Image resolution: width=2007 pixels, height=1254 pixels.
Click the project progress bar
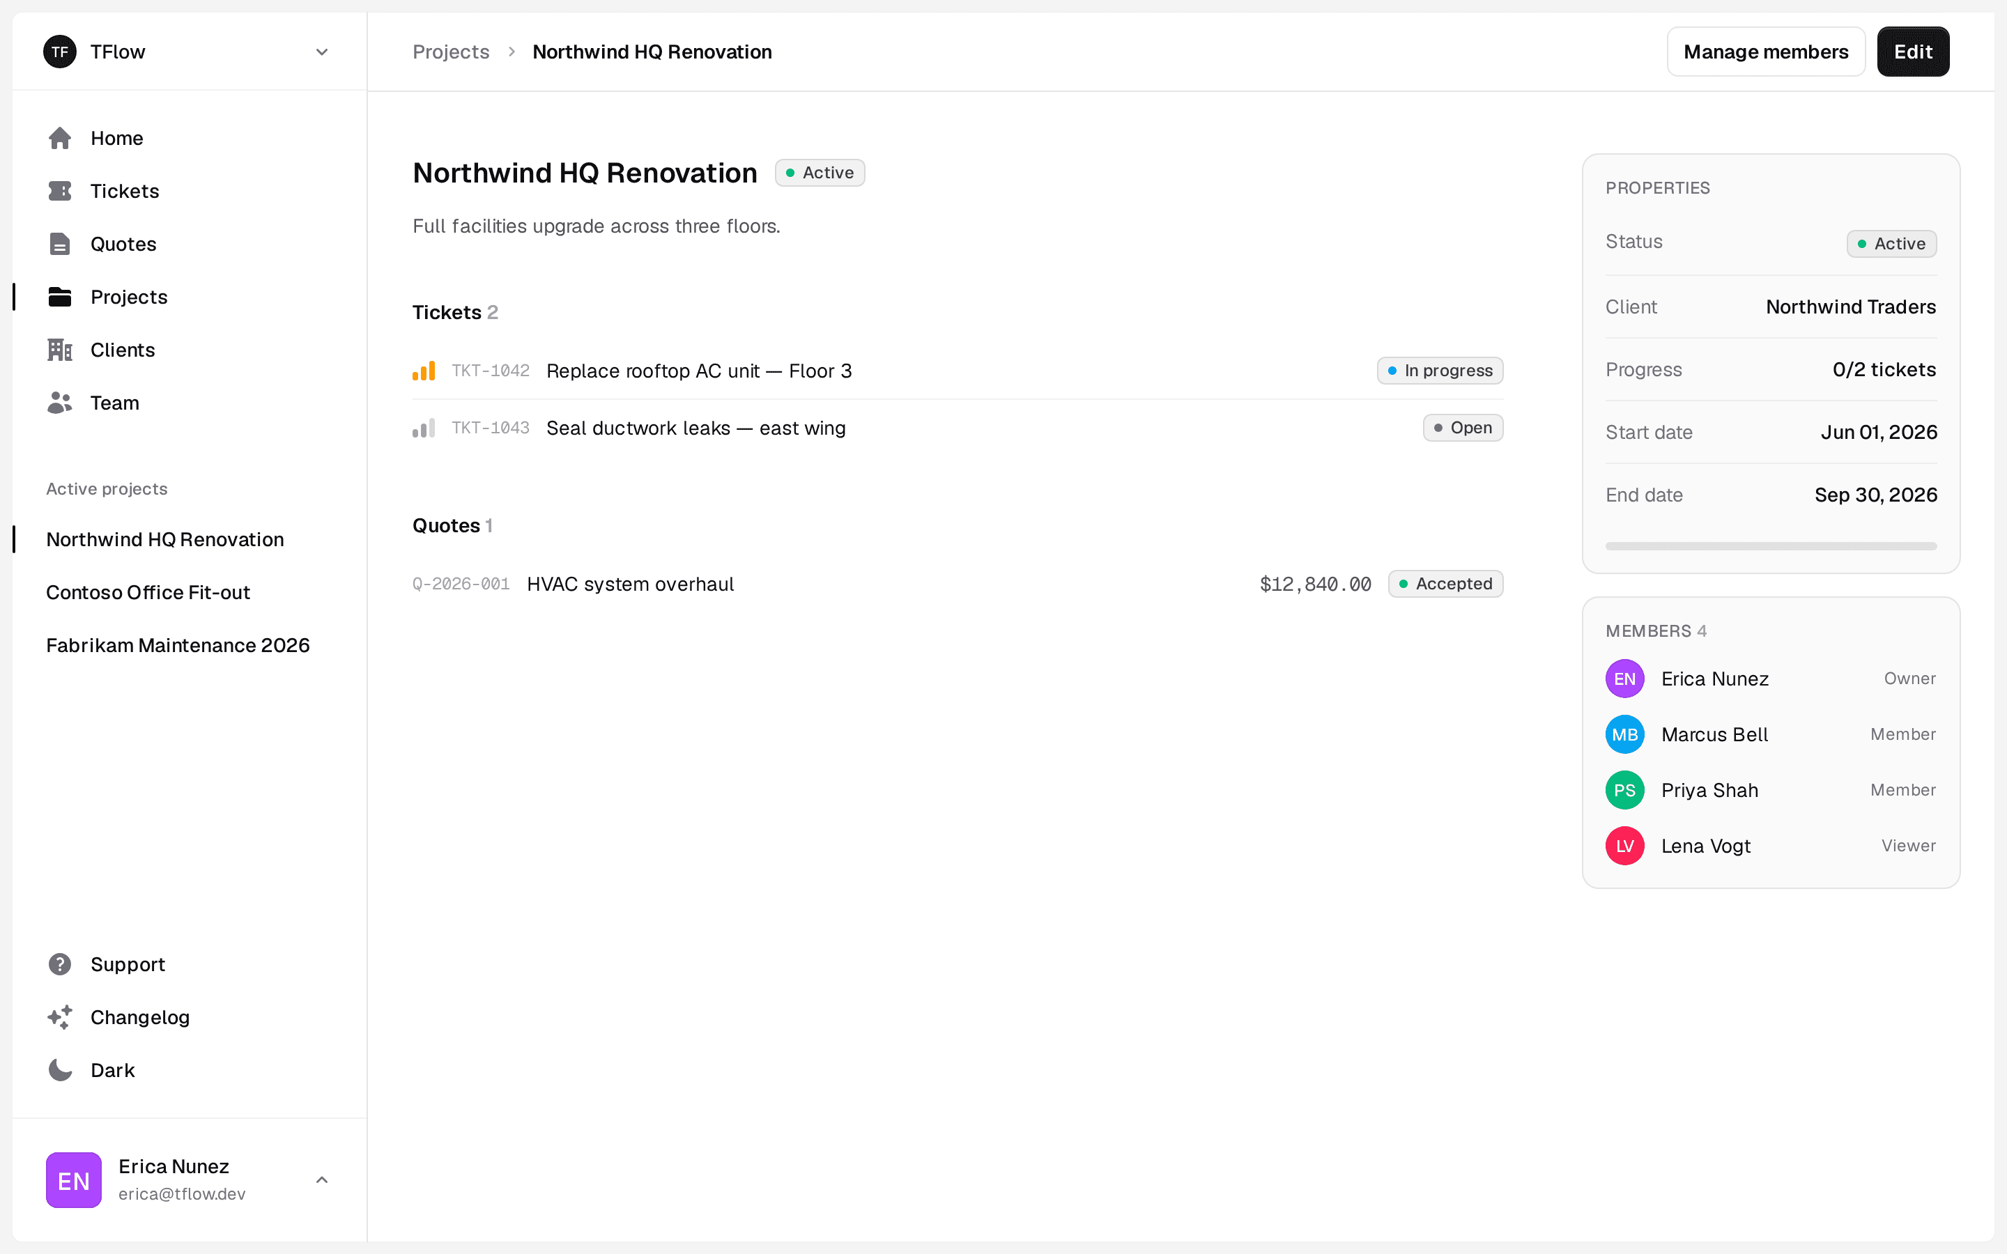(x=1771, y=547)
